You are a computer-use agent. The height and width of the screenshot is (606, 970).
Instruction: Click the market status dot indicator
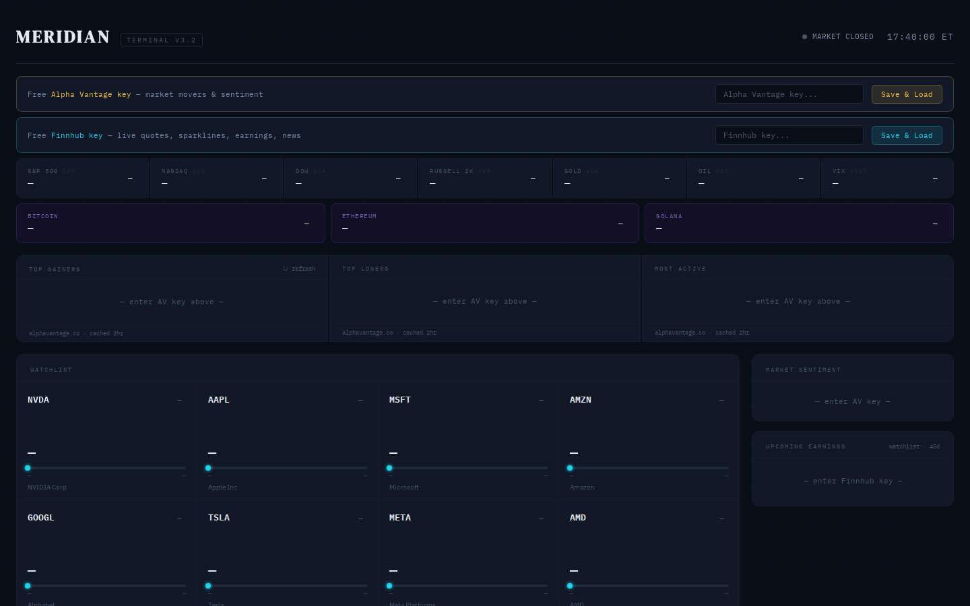(x=804, y=37)
